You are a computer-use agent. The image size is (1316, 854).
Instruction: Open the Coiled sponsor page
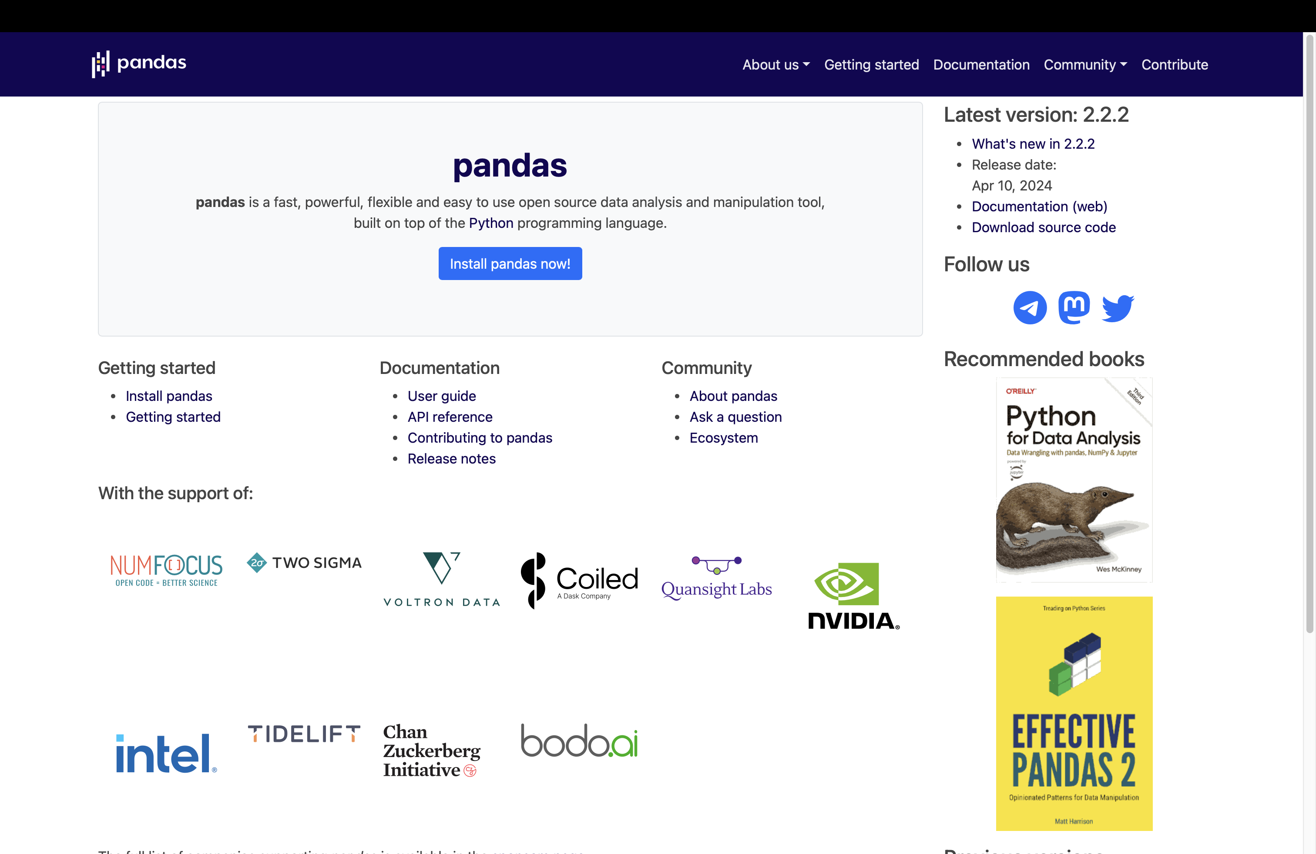point(578,580)
